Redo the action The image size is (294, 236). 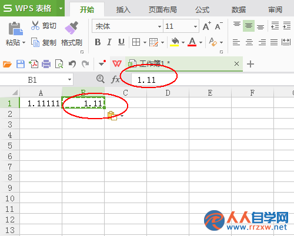pos(85,64)
